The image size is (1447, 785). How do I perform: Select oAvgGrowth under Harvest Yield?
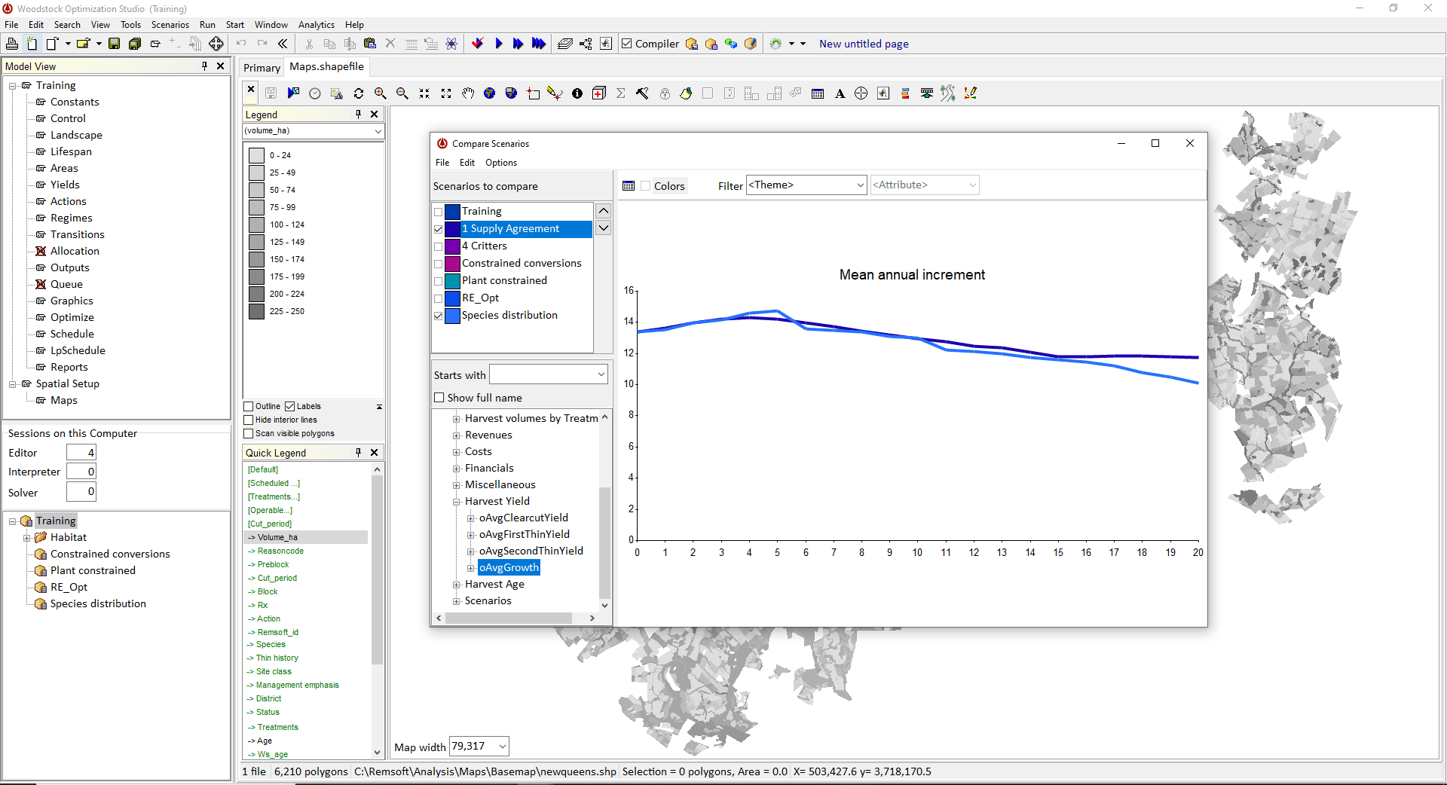pyautogui.click(x=509, y=567)
